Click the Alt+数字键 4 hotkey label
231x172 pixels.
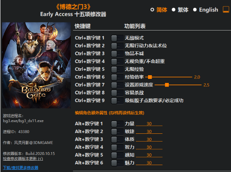click(89, 147)
